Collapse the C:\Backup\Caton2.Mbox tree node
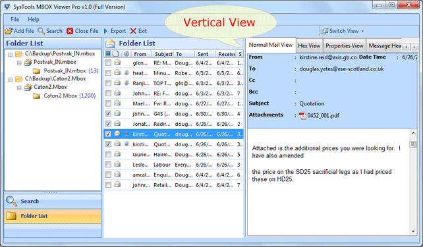This screenshot has height=247, width=423. 11,80
